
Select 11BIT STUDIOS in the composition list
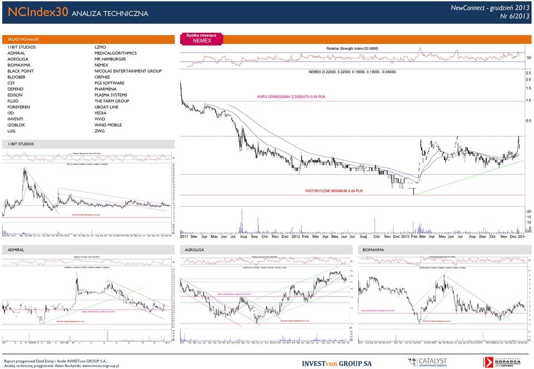tap(22, 47)
